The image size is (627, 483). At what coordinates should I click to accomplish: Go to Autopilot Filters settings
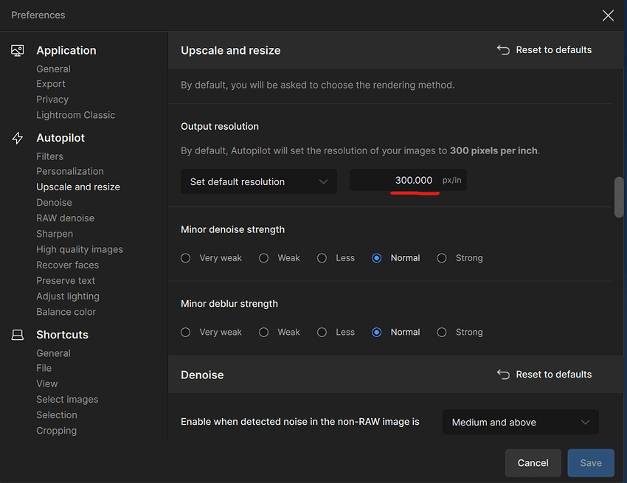tap(49, 156)
